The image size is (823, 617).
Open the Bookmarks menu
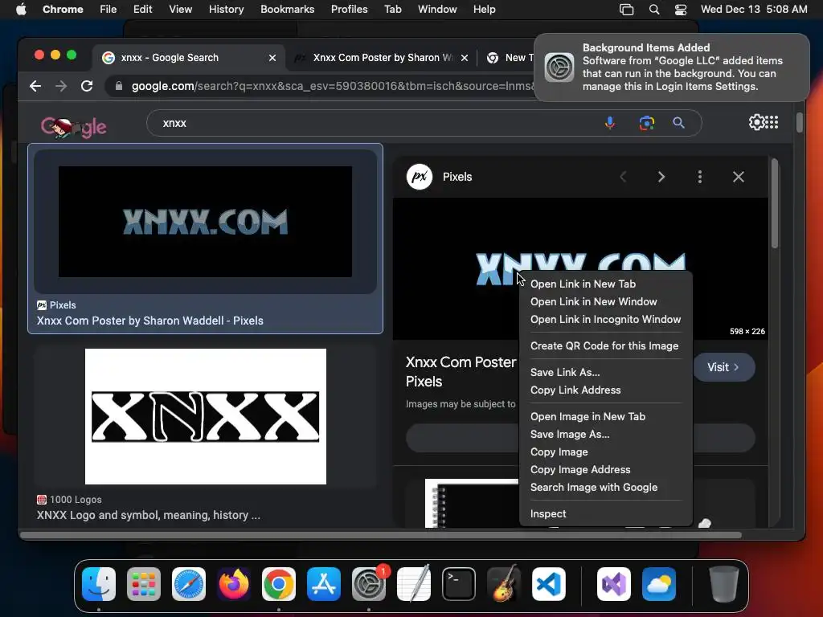287,10
